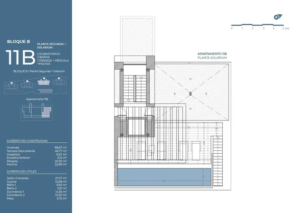This screenshot has height=213, width=304.
Task: Click the Apartamento 11B Planta Solarium title
Action: (211, 56)
